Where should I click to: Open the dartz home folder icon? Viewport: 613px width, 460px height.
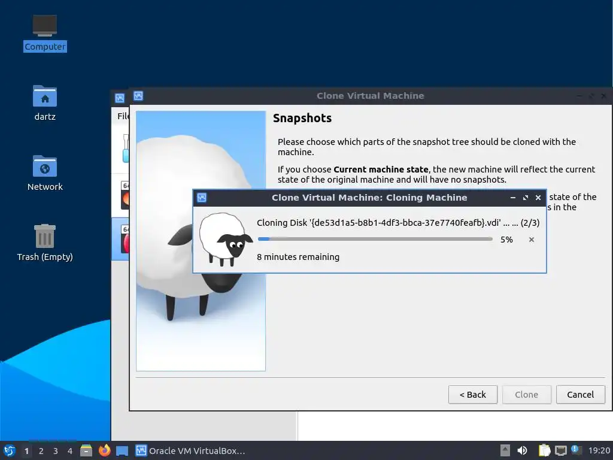[45, 103]
